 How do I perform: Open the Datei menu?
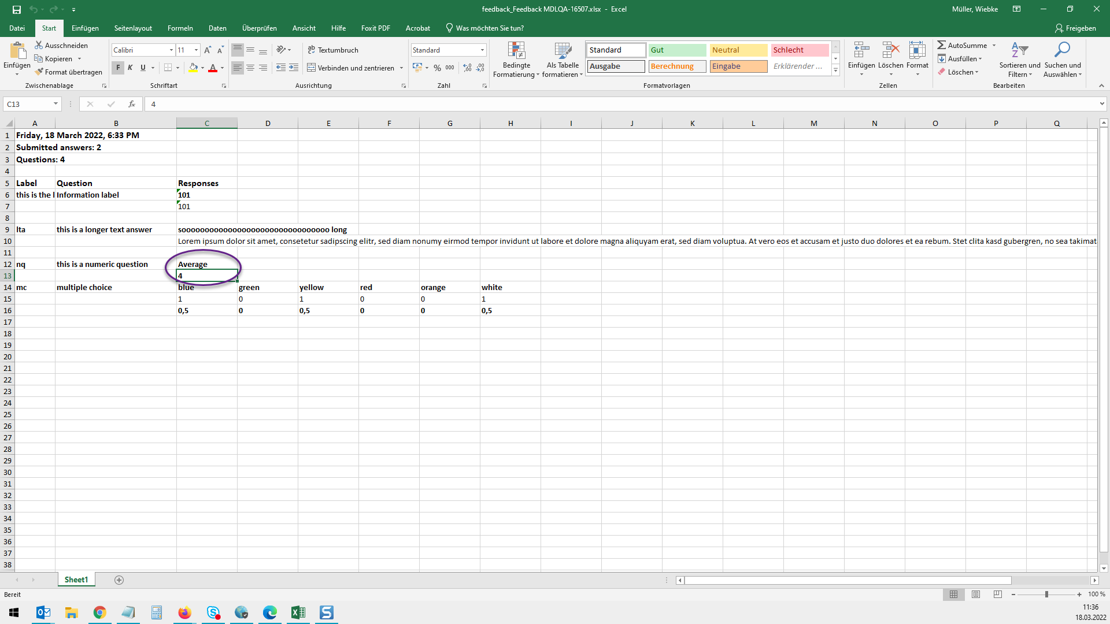(17, 28)
